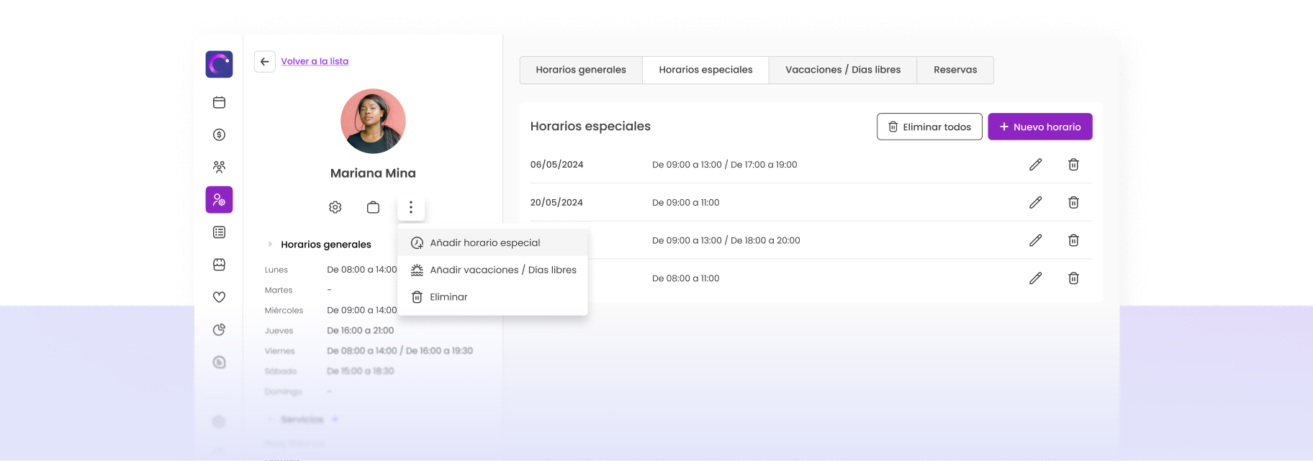
Task: Delete the 20/05/2024 special schedule
Action: pyautogui.click(x=1073, y=203)
